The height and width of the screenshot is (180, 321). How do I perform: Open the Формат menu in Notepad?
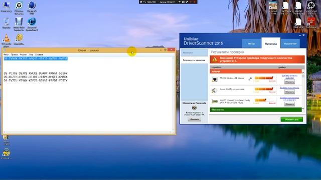(24, 54)
